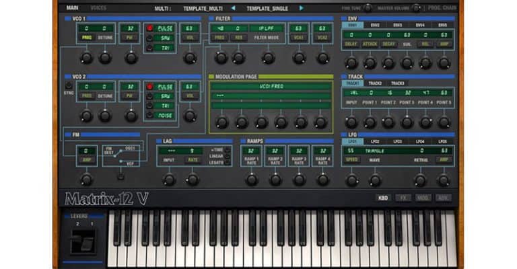Image resolution: width=517 pixels, height=269 pixels.
Task: Click lever 1 in the Levers section
Action: [88, 243]
